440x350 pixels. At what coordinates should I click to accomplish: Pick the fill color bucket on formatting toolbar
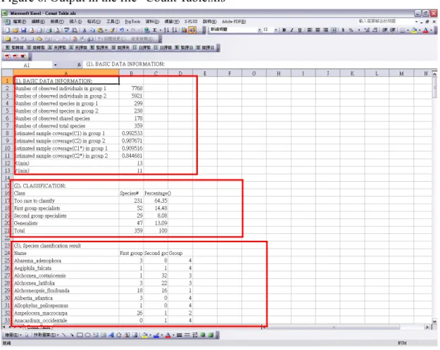414,30
